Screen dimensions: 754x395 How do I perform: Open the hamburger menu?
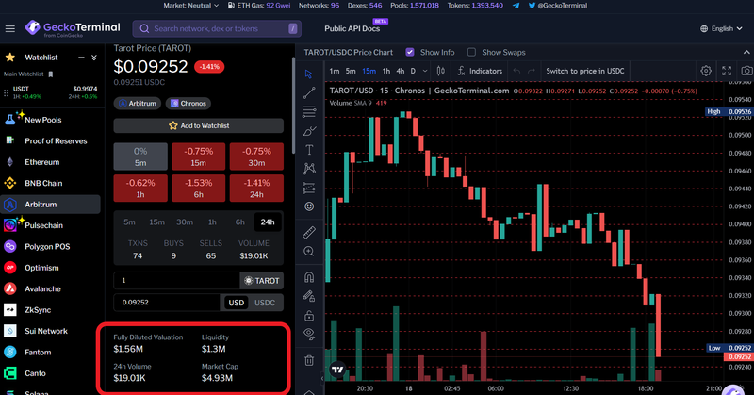coord(10,29)
